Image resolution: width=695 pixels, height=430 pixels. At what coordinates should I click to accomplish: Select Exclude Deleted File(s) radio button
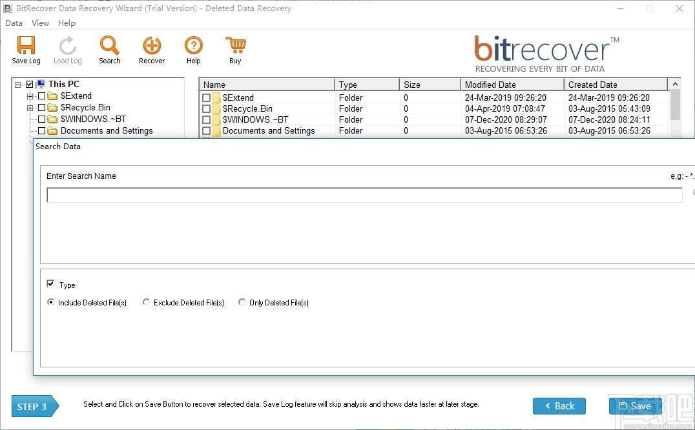(146, 302)
